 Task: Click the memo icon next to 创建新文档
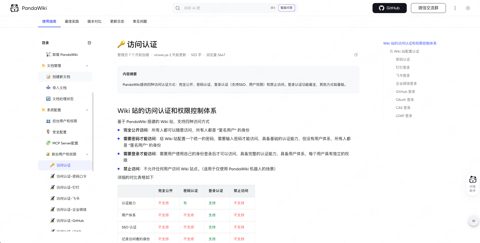[48, 77]
